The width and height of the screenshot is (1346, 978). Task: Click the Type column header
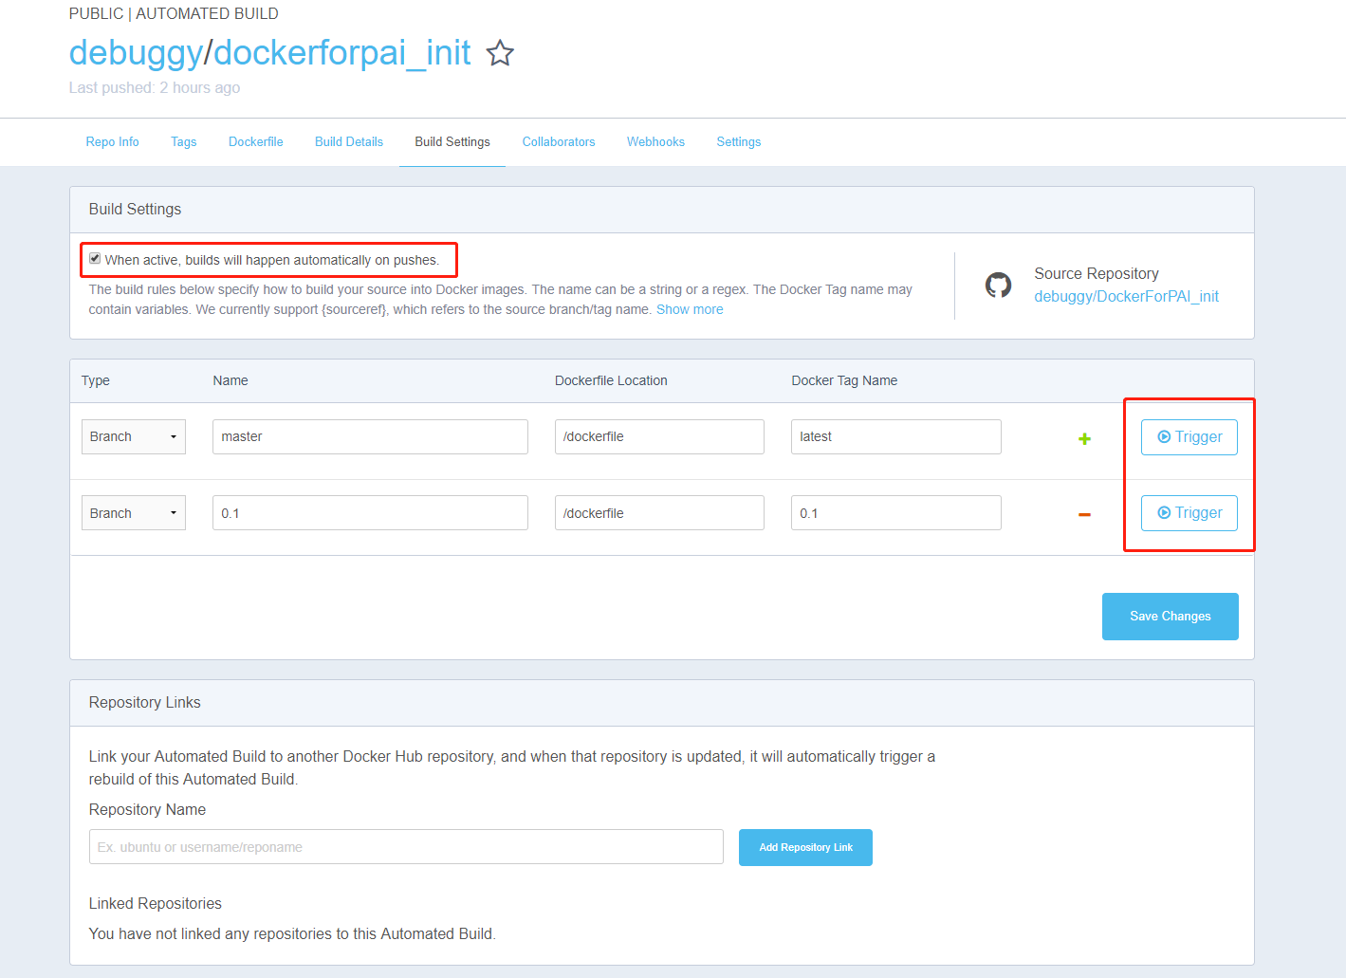point(96,380)
